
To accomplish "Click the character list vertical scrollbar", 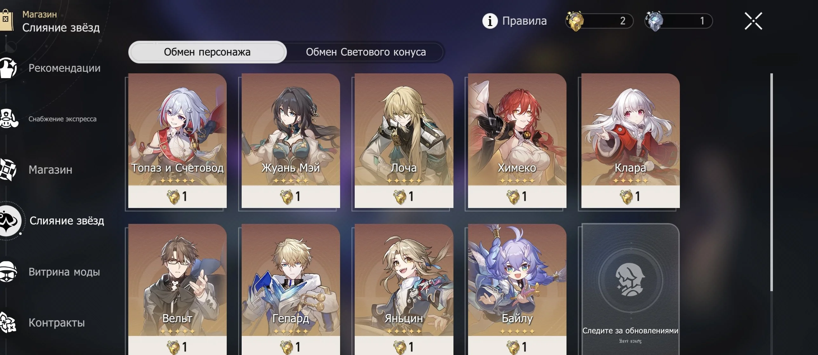I will coord(771,182).
